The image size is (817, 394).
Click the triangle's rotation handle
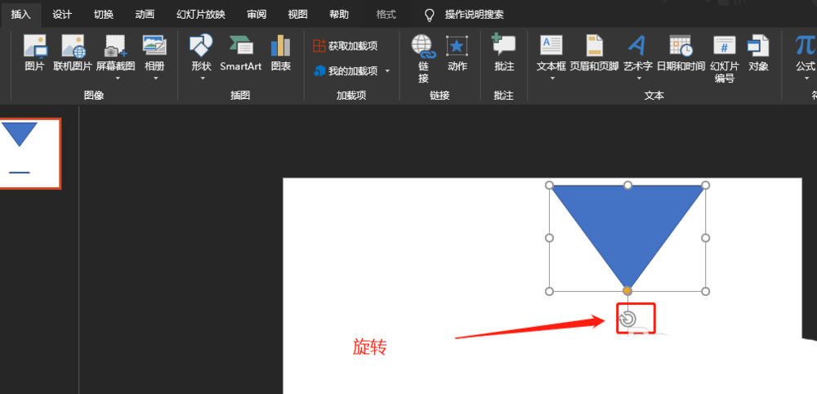click(627, 319)
